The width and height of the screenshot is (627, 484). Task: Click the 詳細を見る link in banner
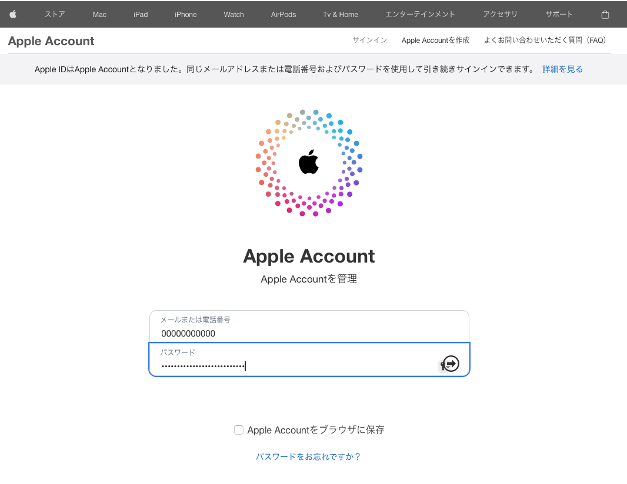[x=562, y=69]
